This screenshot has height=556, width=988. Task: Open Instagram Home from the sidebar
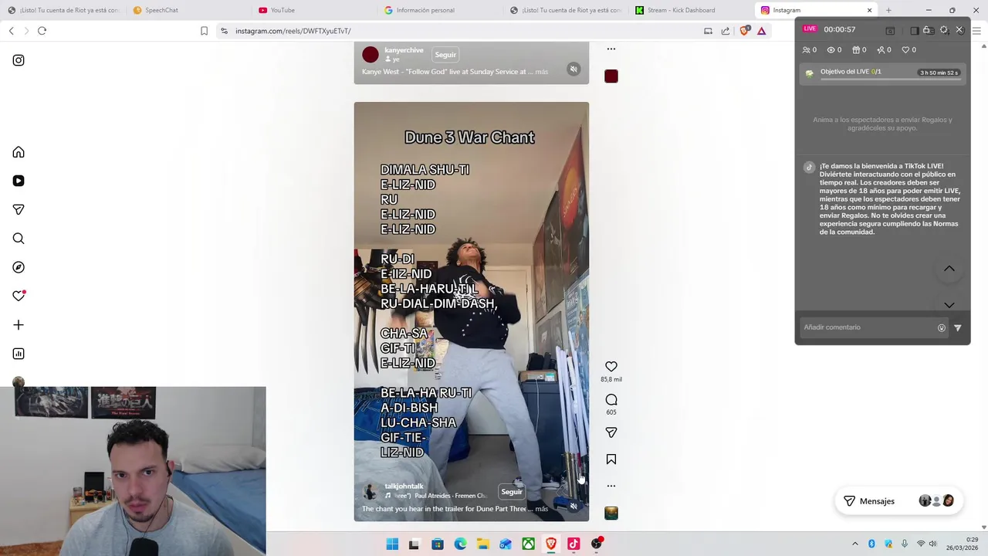pos(19,152)
